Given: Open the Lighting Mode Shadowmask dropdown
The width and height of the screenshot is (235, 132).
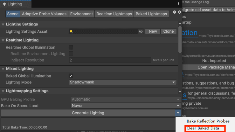Looking at the screenshot, I should pos(123,82).
